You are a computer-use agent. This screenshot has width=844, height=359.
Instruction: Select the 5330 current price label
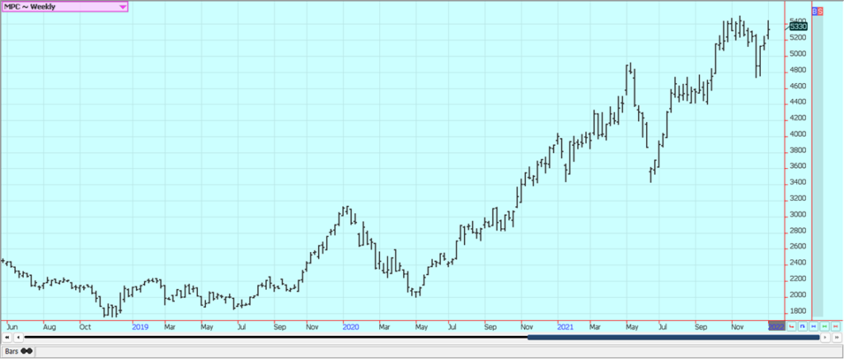click(798, 26)
